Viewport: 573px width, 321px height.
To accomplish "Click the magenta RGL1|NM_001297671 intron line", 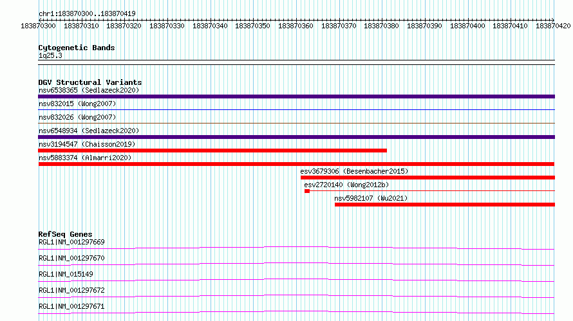I will click(296, 313).
